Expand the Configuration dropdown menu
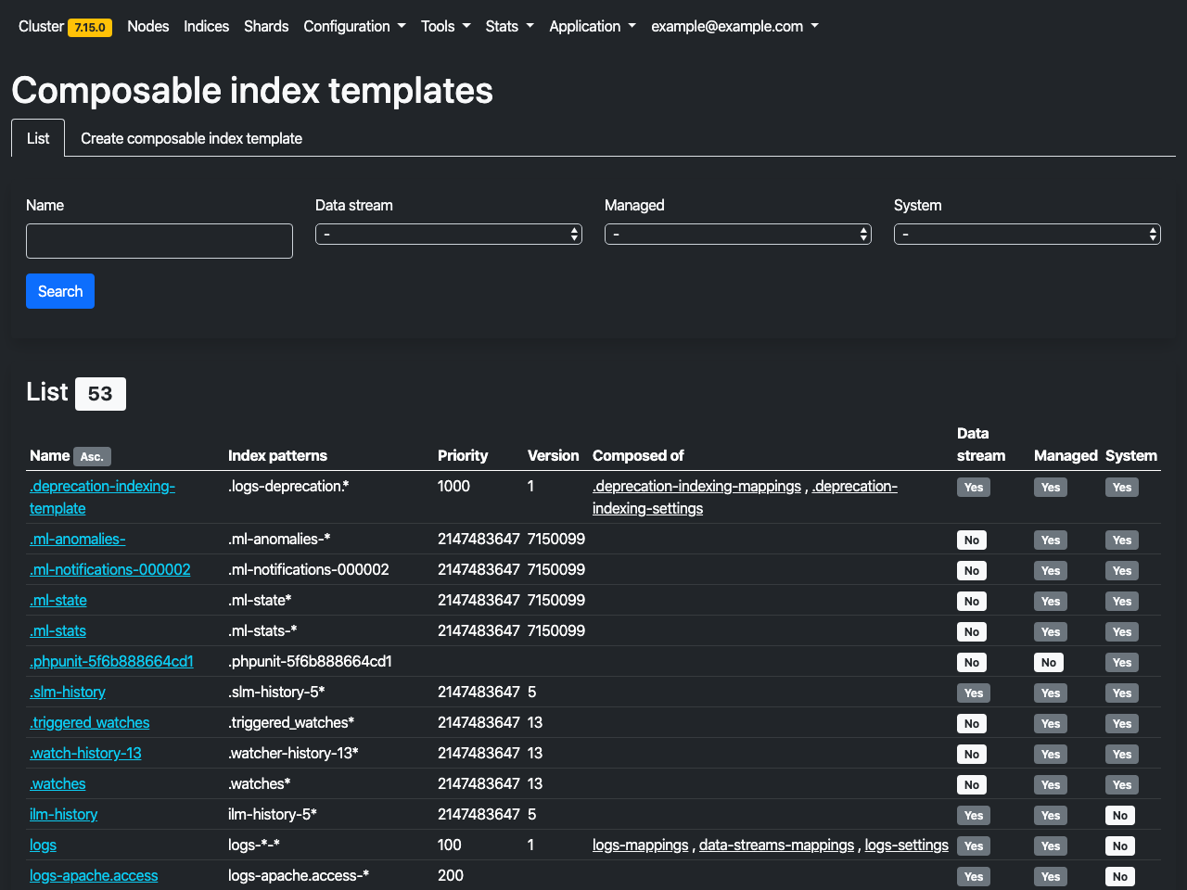Viewport: 1187px width, 890px height. coord(354,26)
